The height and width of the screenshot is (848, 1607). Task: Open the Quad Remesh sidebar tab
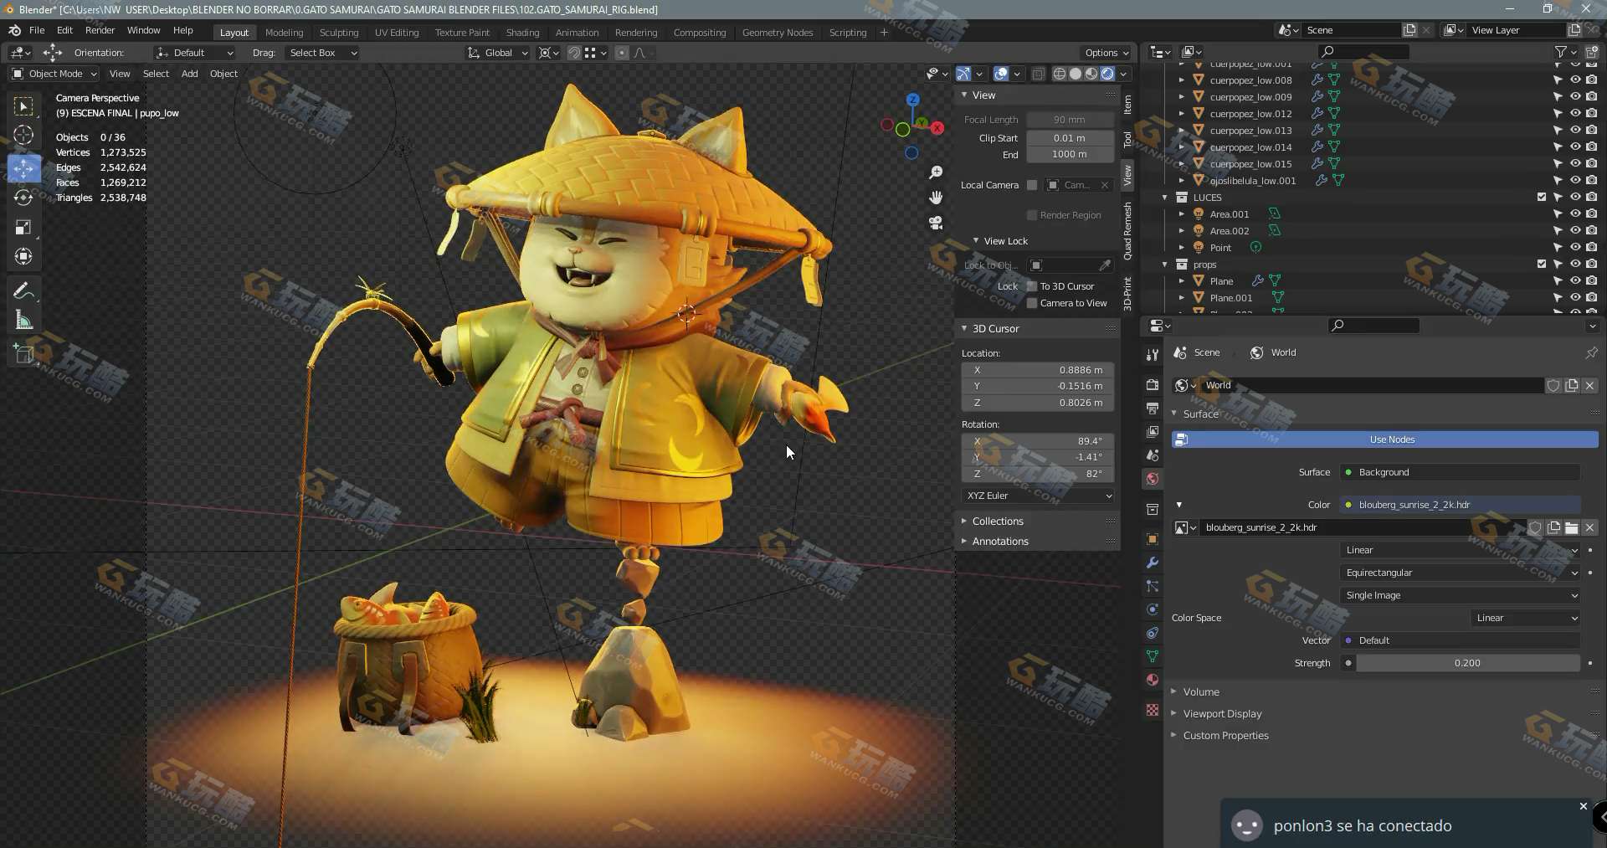point(1127,230)
